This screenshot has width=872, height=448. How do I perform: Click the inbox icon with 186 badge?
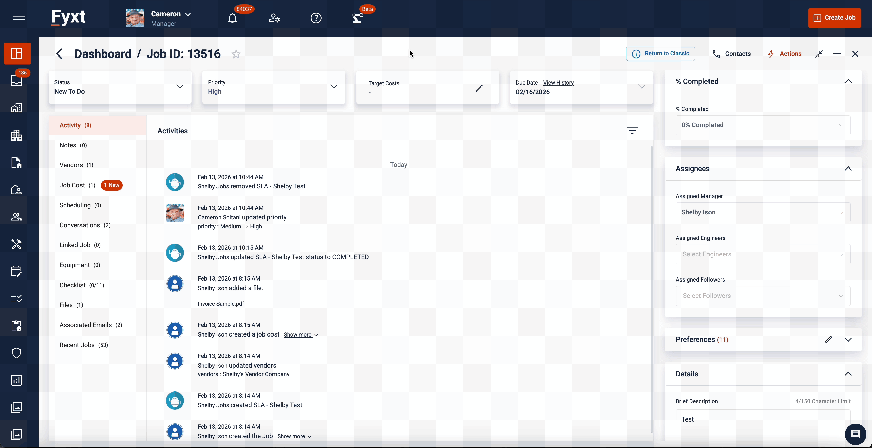tap(17, 80)
